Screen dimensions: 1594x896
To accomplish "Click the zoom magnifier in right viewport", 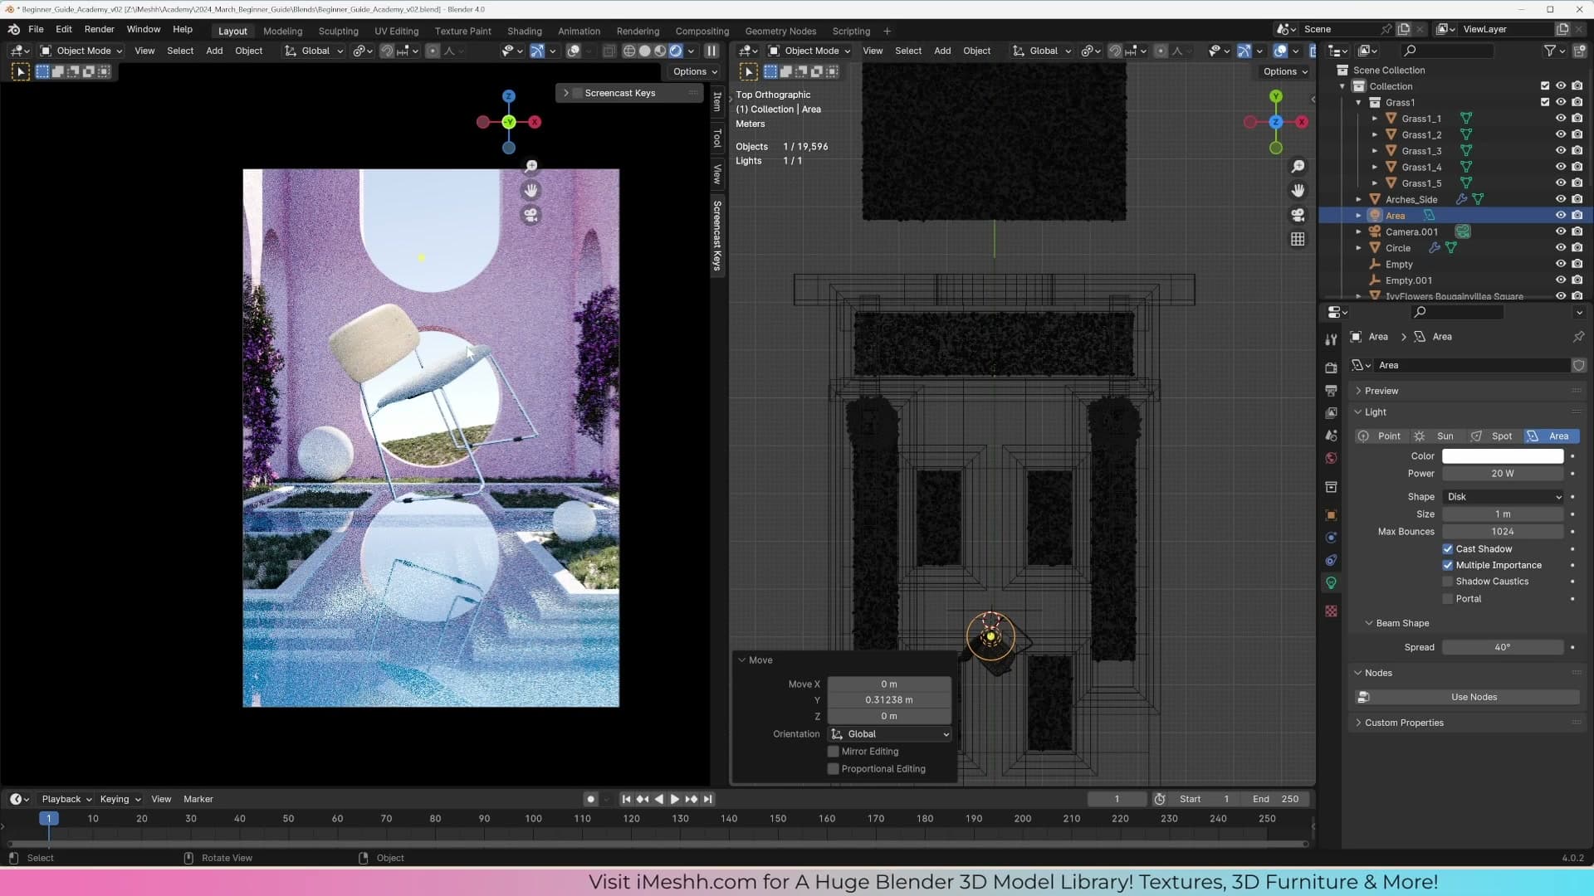I will pos(1298,167).
